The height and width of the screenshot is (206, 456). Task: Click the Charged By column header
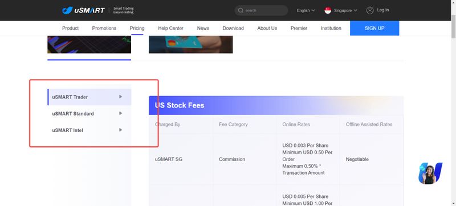click(x=168, y=124)
